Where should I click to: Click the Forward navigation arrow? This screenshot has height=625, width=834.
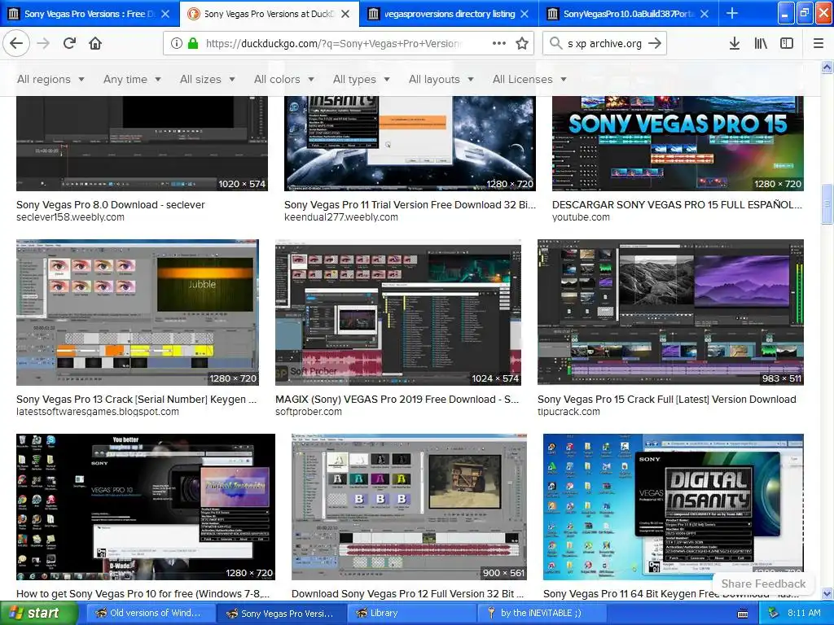[43, 44]
